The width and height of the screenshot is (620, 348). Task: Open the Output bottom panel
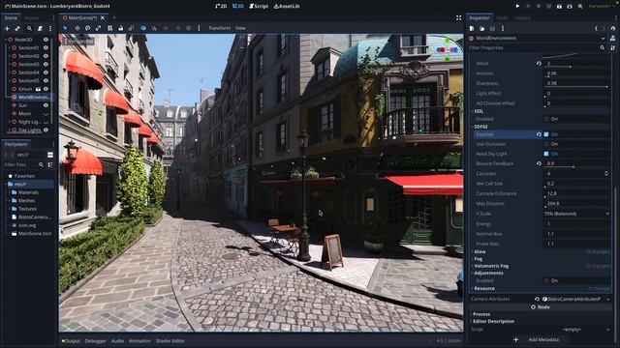pyautogui.click(x=71, y=341)
